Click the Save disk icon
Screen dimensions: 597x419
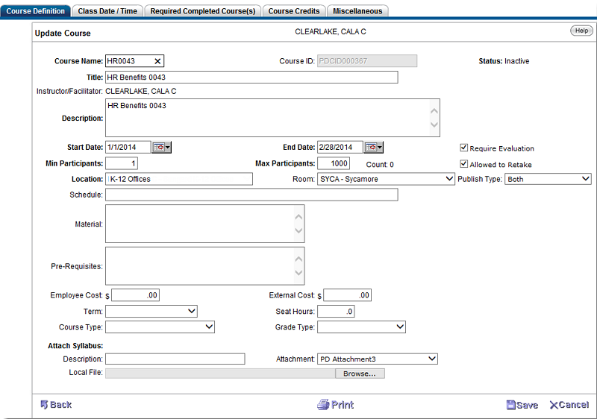pos(510,405)
